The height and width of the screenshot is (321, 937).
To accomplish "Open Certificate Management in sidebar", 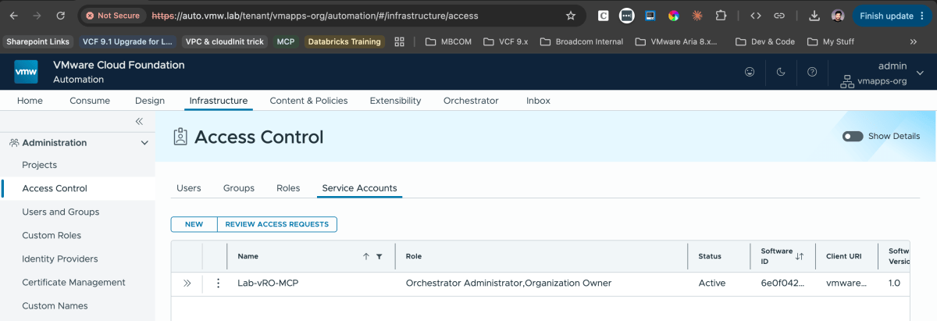I will pyautogui.click(x=74, y=282).
